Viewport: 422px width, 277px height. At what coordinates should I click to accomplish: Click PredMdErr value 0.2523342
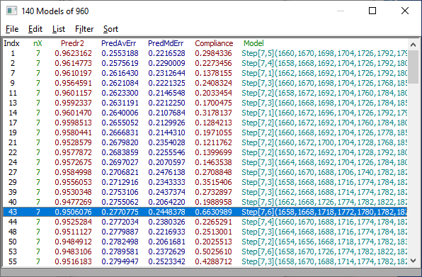click(x=166, y=261)
